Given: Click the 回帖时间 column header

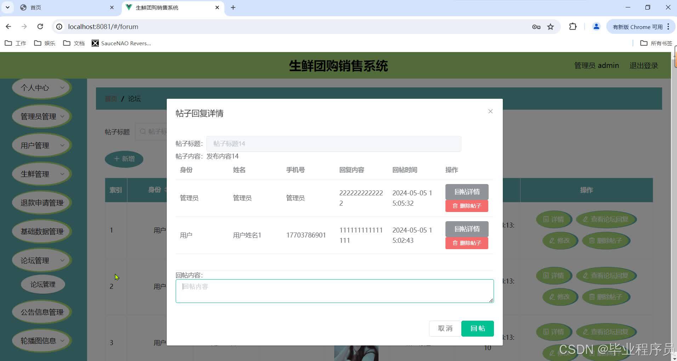Looking at the screenshot, I should [405, 170].
